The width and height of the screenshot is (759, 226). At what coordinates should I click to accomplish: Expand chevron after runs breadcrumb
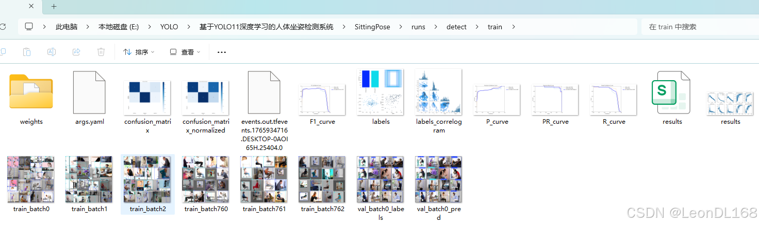436,27
